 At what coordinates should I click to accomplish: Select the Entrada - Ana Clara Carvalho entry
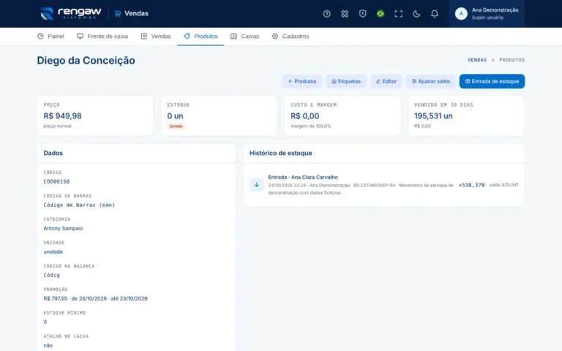tap(303, 177)
